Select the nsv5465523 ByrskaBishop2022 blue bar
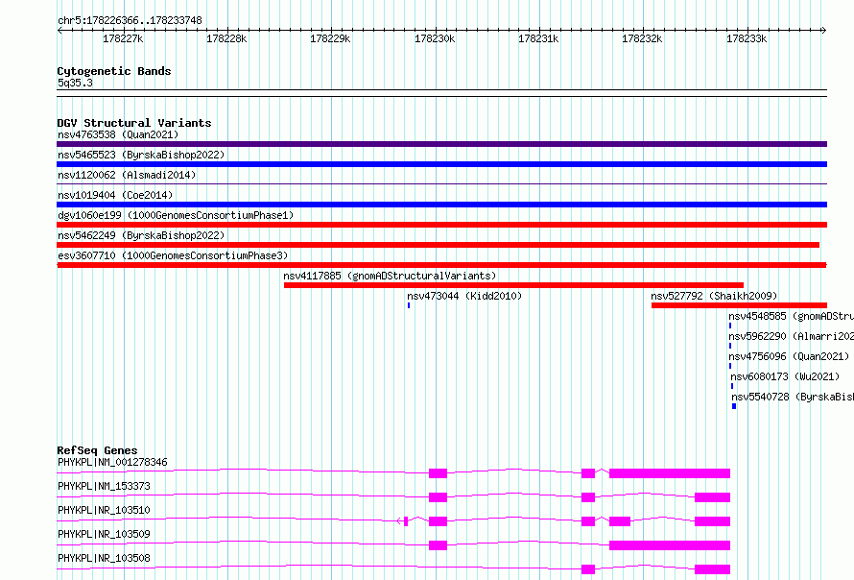 [441, 164]
